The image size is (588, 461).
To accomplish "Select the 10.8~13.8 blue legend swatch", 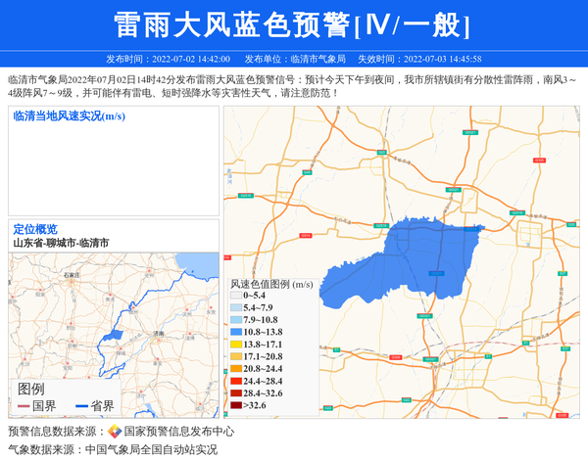I will (236, 333).
